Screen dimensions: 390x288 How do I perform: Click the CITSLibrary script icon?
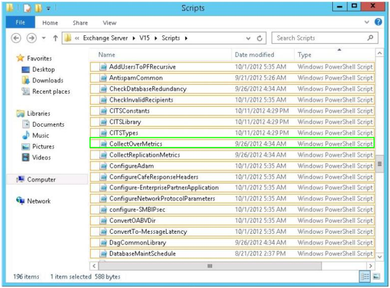tap(103, 122)
